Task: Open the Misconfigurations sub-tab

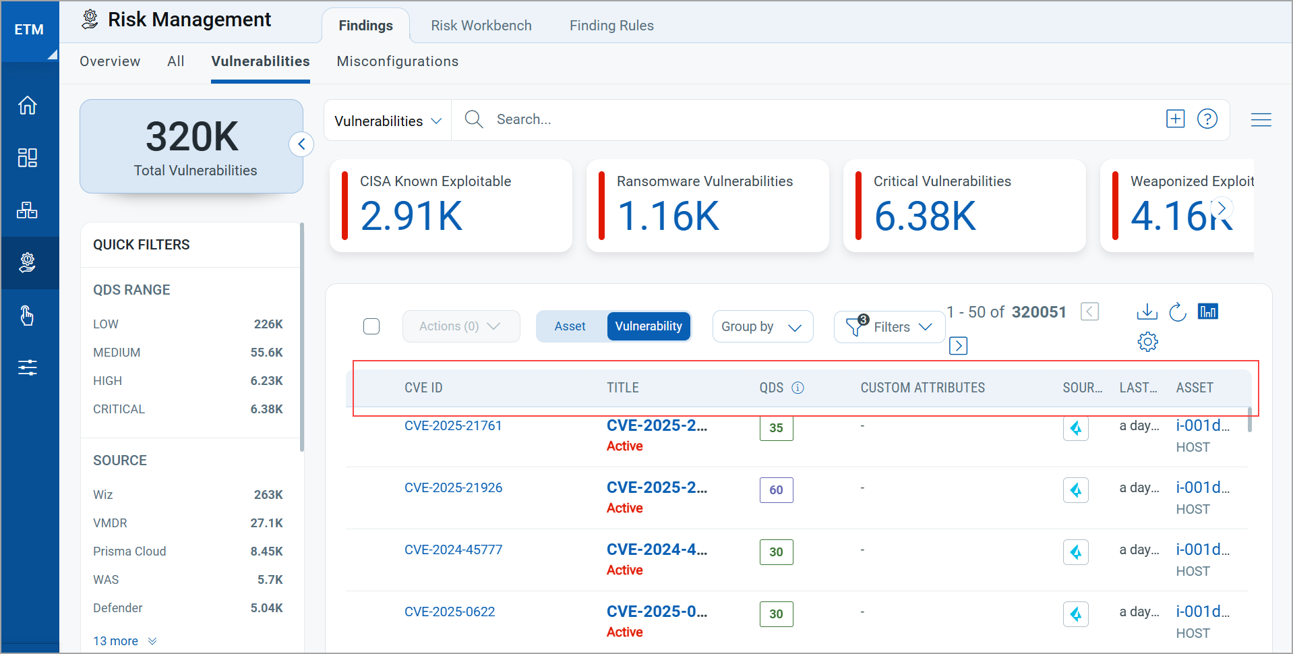Action: (398, 61)
